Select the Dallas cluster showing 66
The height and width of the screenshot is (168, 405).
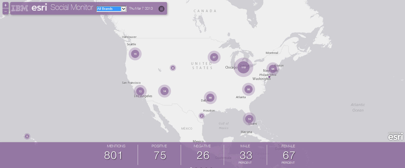click(x=210, y=98)
